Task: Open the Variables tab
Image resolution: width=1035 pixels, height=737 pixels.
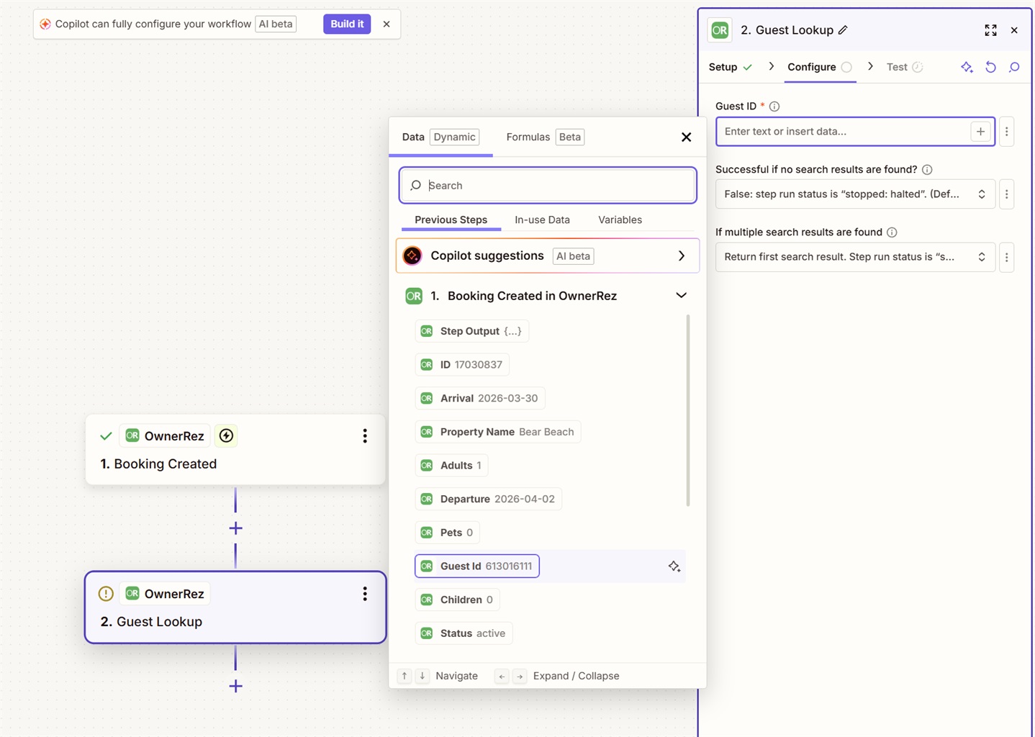Action: [x=620, y=220]
